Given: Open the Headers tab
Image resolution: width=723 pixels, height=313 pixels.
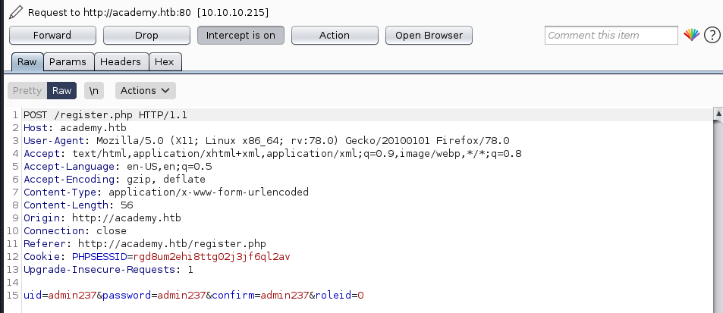Looking at the screenshot, I should point(121,62).
